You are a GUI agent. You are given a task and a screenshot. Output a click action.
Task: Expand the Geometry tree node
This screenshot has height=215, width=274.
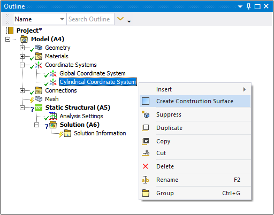pyautogui.click(x=22, y=48)
